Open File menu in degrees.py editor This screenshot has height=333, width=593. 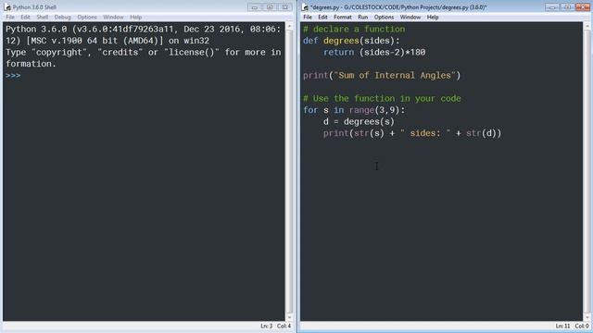point(308,17)
